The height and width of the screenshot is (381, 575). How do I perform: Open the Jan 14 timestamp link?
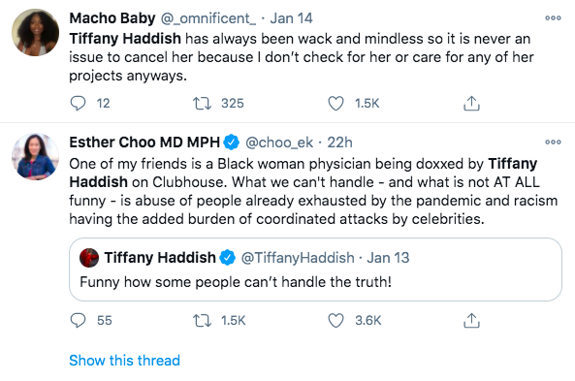[x=291, y=18]
